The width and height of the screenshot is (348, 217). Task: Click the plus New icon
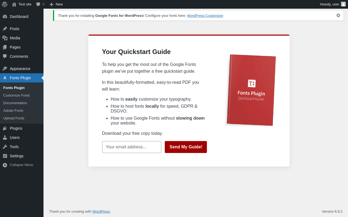coord(52,4)
